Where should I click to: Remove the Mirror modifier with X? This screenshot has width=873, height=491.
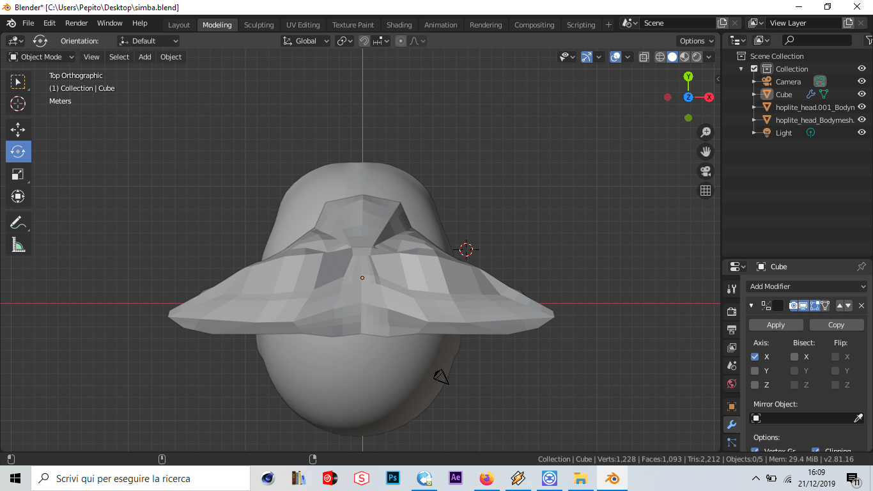click(861, 306)
